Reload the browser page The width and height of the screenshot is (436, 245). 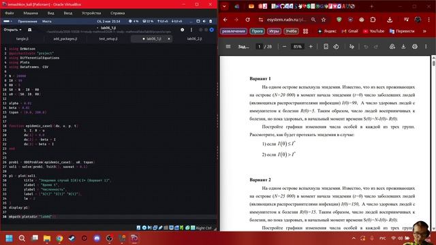[247, 20]
